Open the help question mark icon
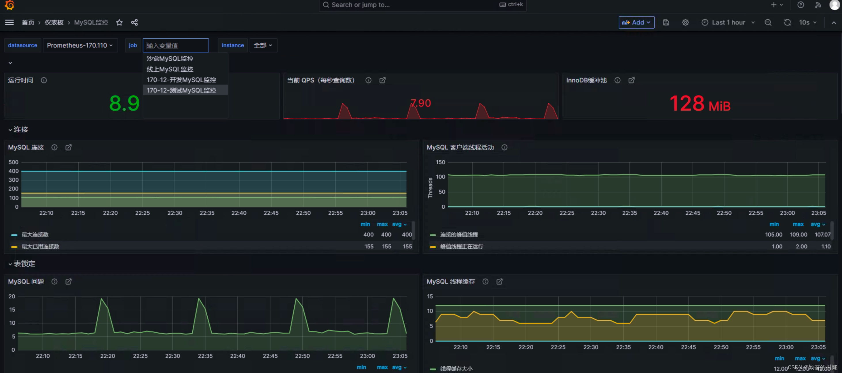 click(801, 5)
